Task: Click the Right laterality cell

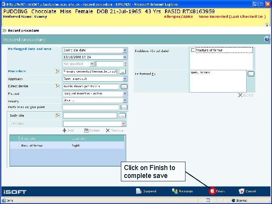Action: [76, 145]
